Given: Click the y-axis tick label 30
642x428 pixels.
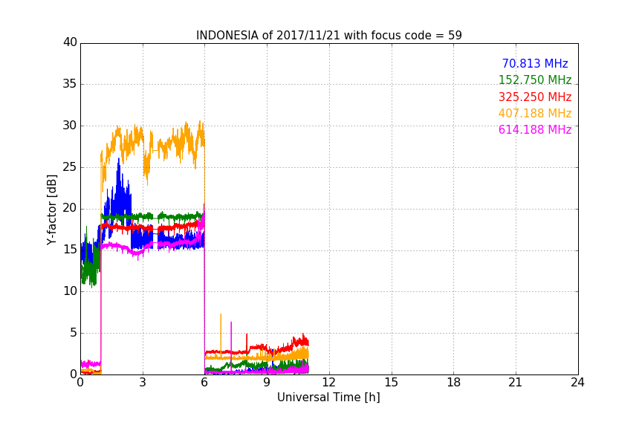Looking at the screenshot, I should [x=70, y=126].
